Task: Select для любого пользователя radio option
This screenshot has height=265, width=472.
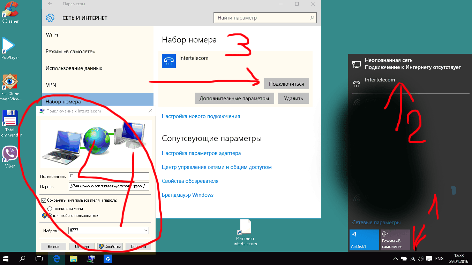Action: point(50,216)
